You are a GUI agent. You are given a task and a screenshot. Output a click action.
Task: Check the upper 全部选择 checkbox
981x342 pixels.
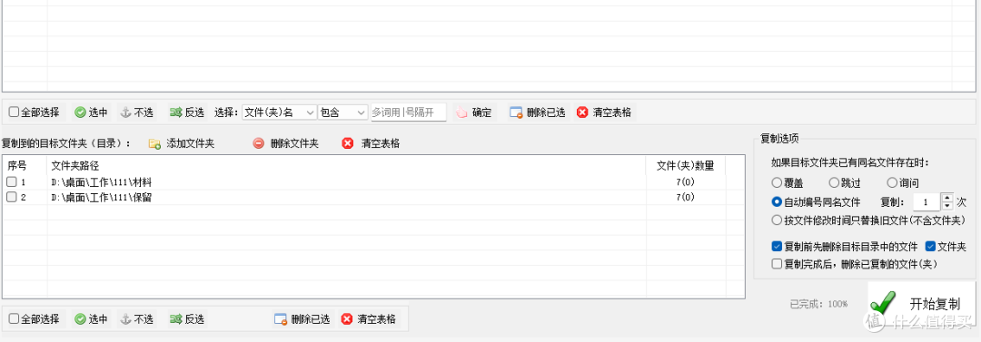(x=14, y=112)
